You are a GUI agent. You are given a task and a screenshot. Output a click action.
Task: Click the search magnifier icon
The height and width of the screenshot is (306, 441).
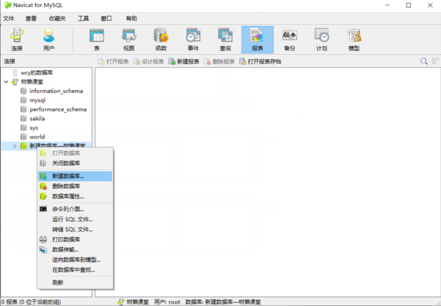pyautogui.click(x=424, y=61)
